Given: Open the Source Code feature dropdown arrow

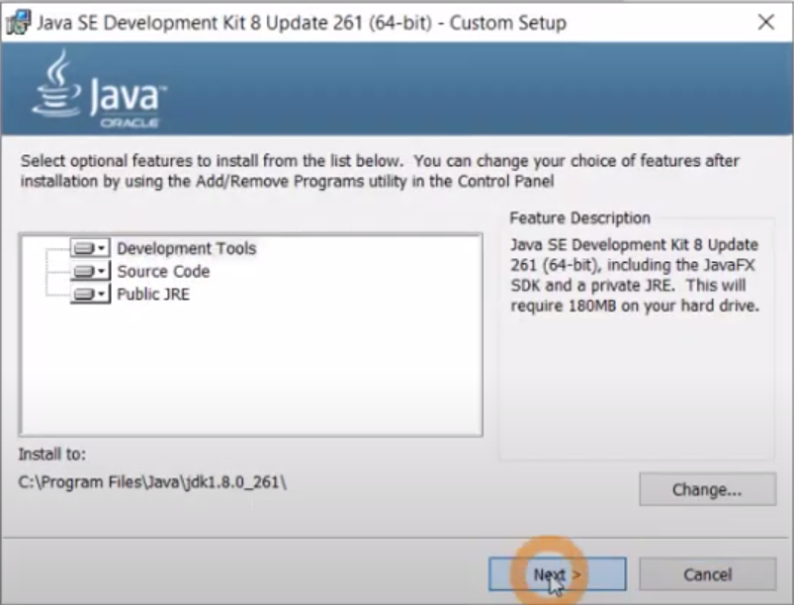Looking at the screenshot, I should (102, 272).
